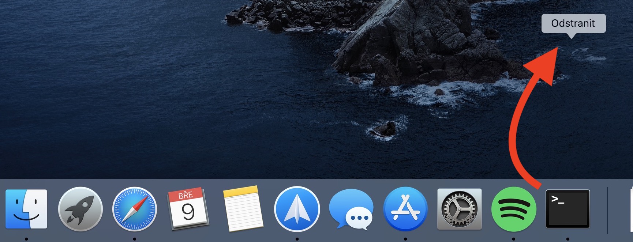Open the Terminal icon
The image size is (633, 242).
point(568,209)
